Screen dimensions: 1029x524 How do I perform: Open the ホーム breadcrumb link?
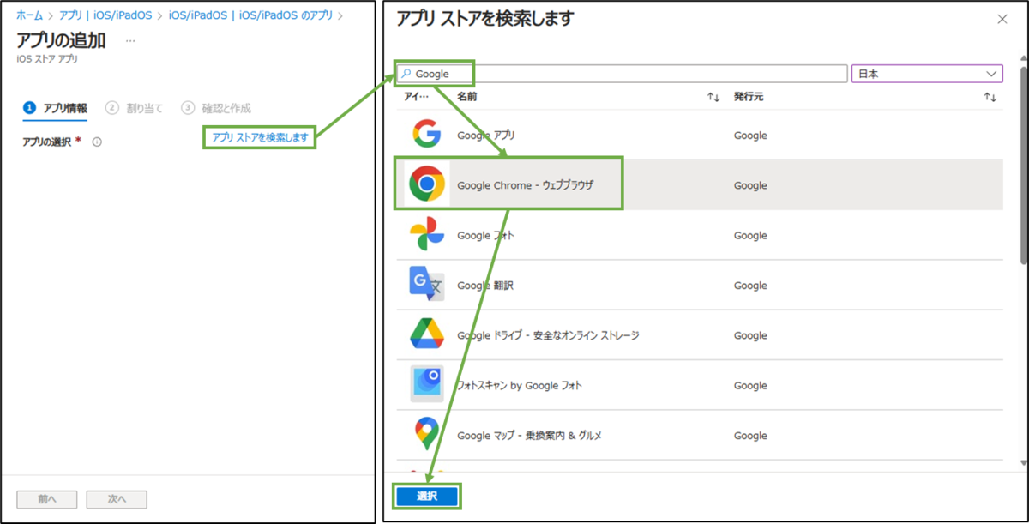pyautogui.click(x=29, y=15)
